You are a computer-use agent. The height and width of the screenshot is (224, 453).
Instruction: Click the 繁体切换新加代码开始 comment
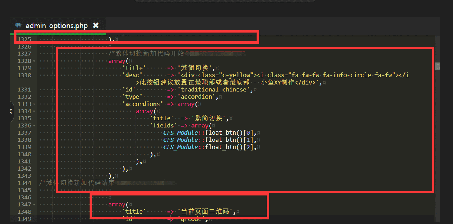pyautogui.click(x=149, y=54)
